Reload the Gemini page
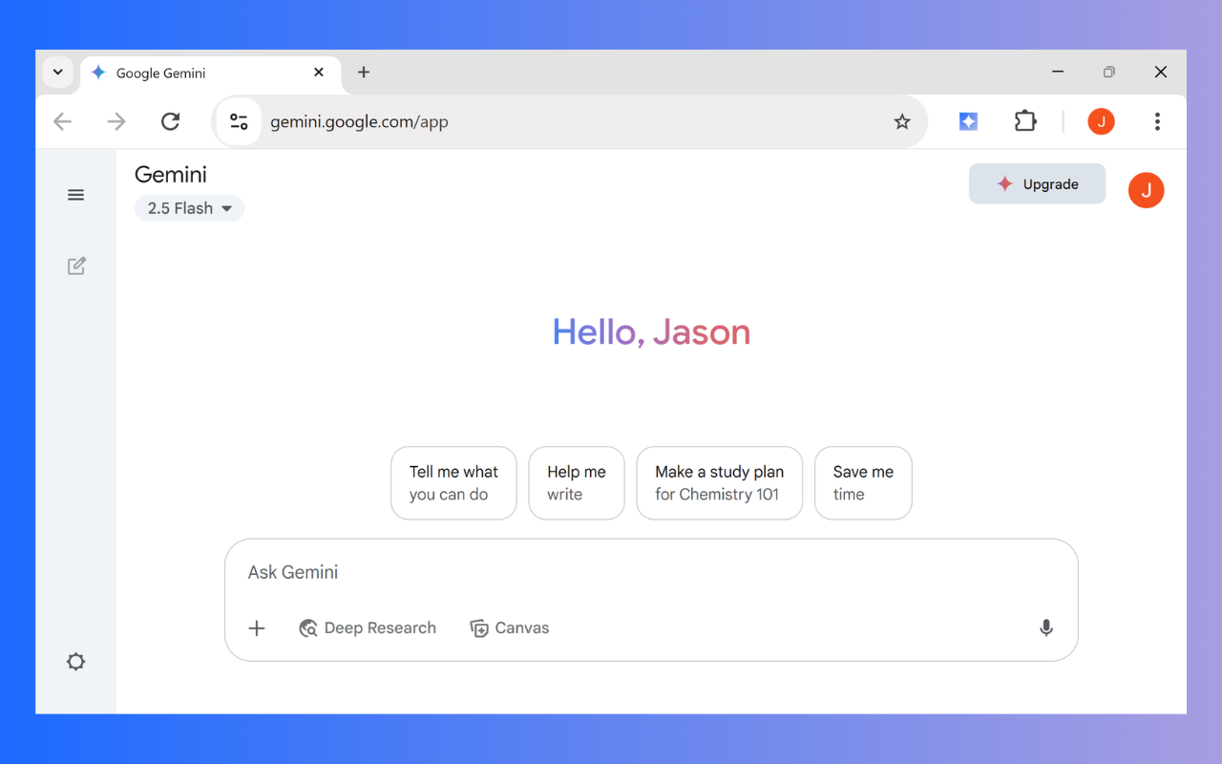Image resolution: width=1222 pixels, height=764 pixels. tap(170, 121)
